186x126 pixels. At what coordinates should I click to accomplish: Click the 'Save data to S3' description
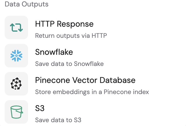click(58, 120)
